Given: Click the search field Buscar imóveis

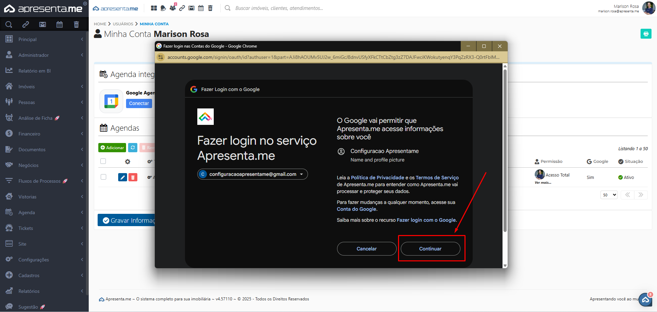Looking at the screenshot, I should [x=279, y=8].
